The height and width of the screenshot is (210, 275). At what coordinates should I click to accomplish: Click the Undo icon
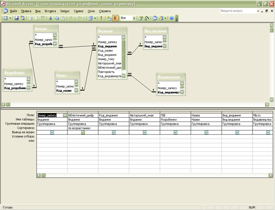tap(71, 18)
